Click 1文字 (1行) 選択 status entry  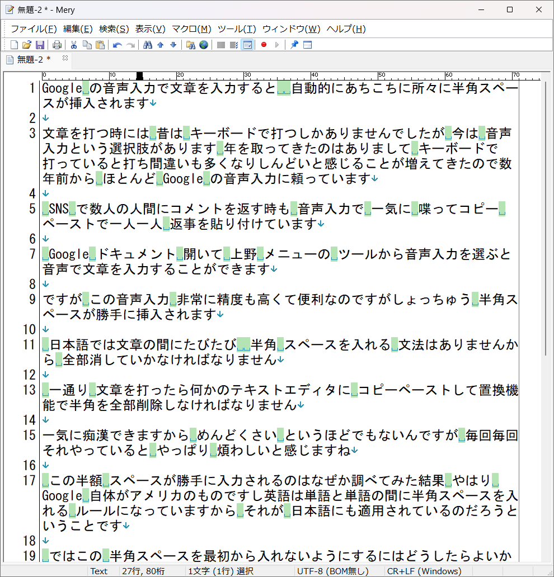pyautogui.click(x=220, y=571)
